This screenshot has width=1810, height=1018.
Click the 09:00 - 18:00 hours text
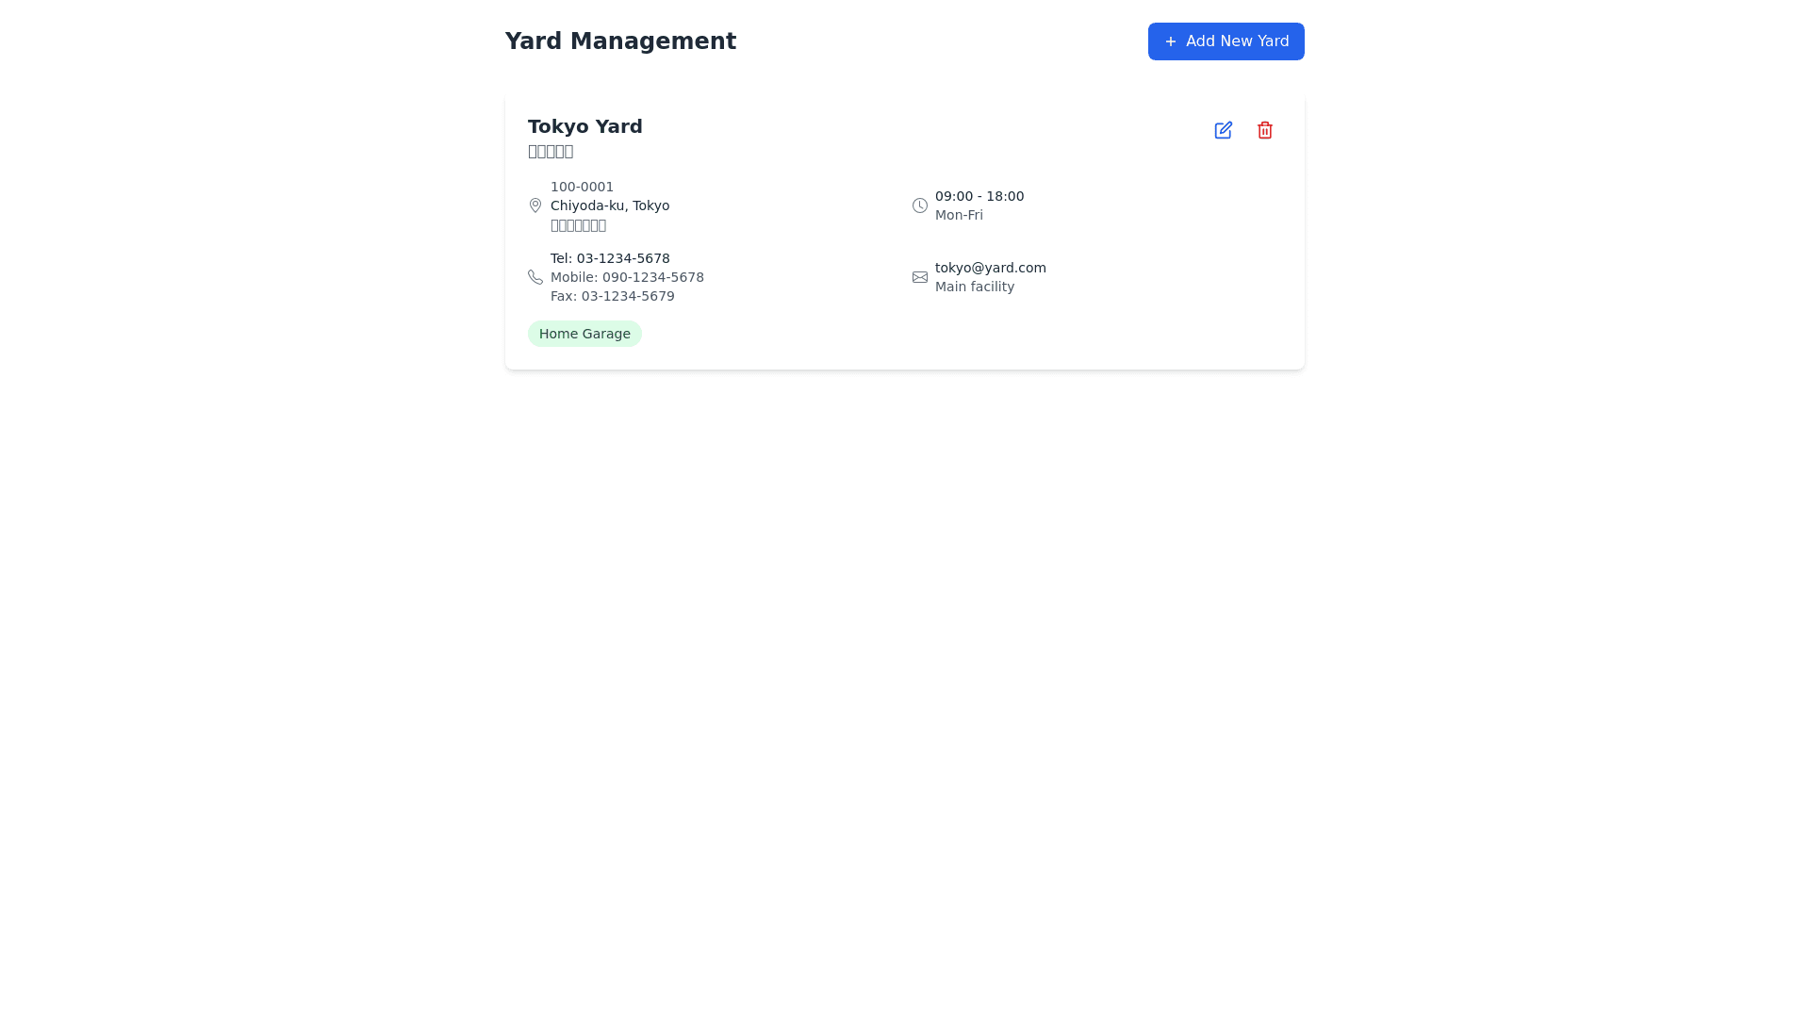979,196
